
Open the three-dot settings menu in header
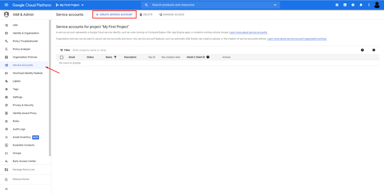369,5
